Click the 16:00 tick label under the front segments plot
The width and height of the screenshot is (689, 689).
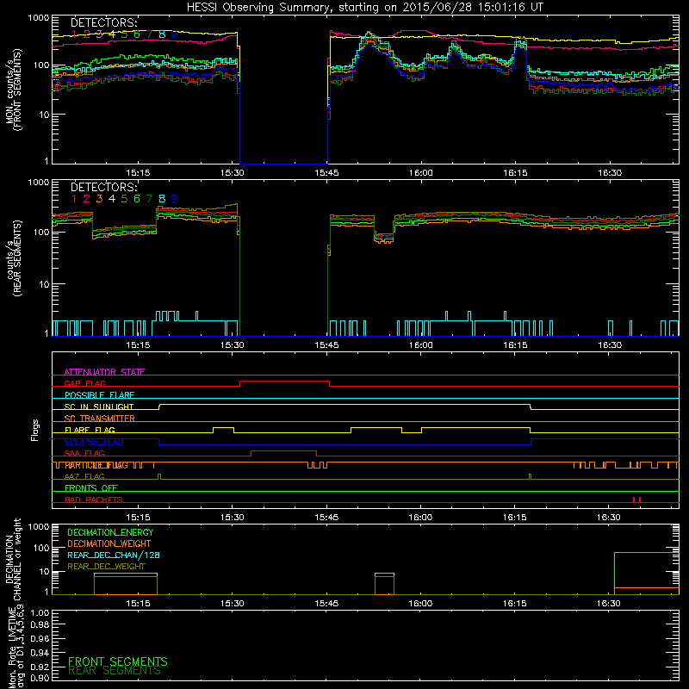tap(420, 173)
